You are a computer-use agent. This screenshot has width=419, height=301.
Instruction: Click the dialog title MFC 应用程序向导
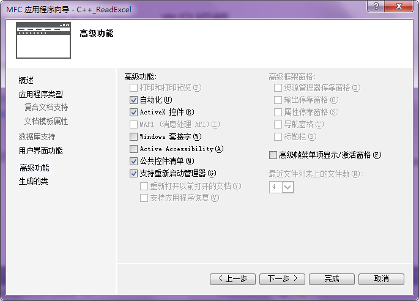click(69, 10)
